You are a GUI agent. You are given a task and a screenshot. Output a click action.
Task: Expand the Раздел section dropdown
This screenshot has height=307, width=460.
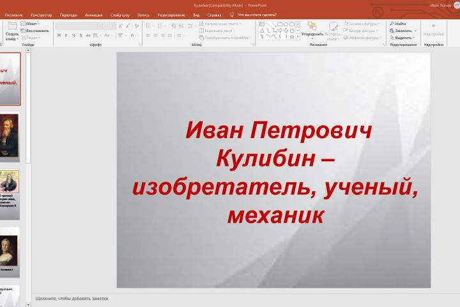[x=31, y=38]
